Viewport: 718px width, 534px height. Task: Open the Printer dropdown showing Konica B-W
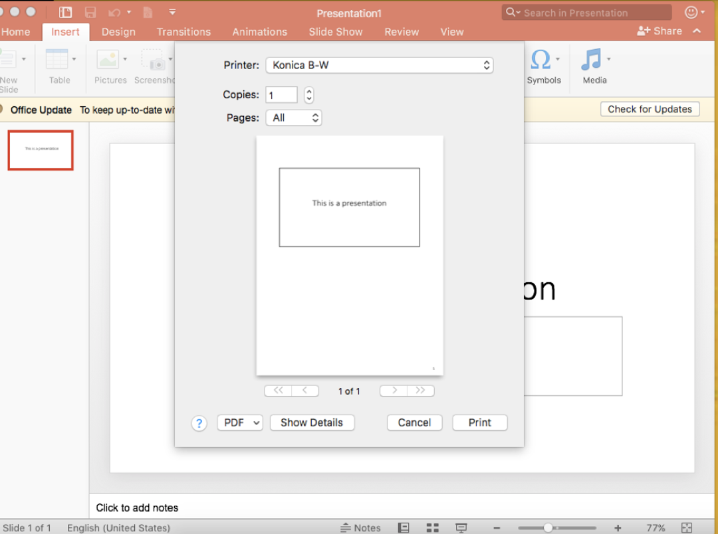[x=379, y=65]
